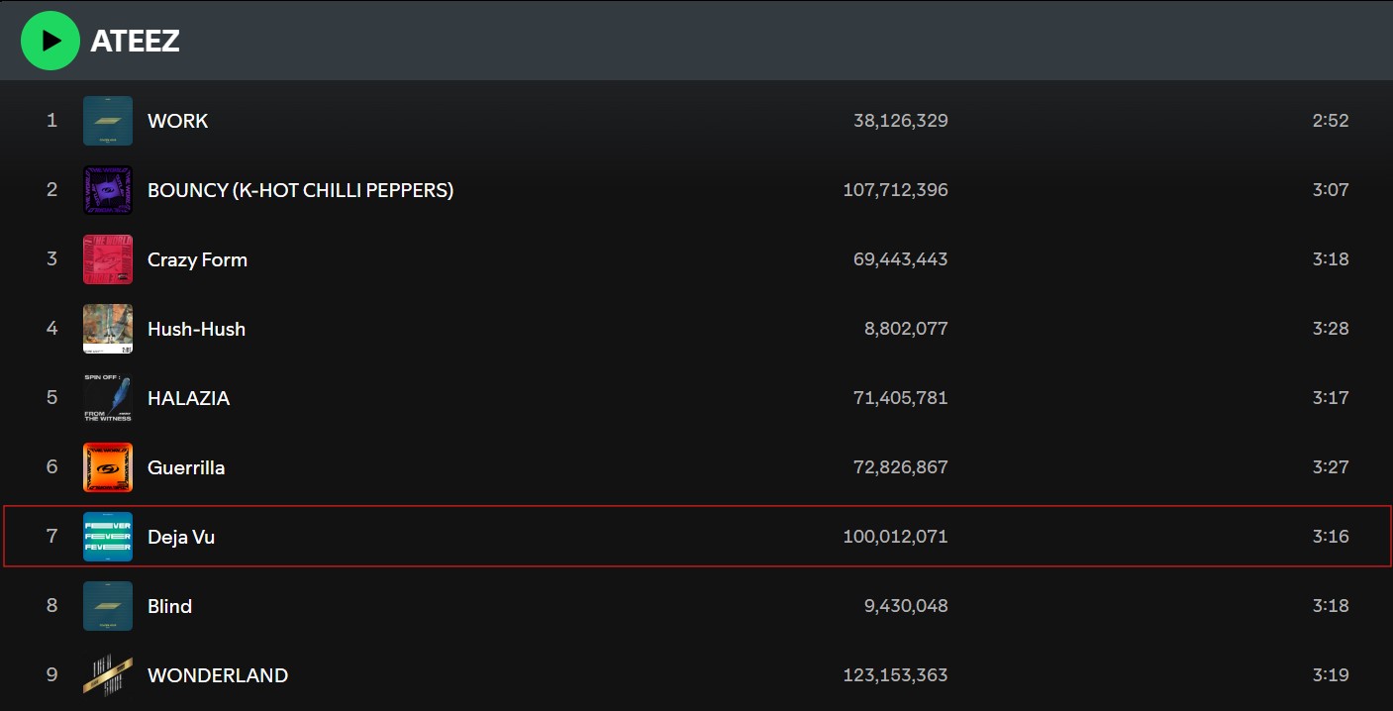The width and height of the screenshot is (1393, 711).
Task: Click the Blind track's album thumbnail
Action: 108,606
